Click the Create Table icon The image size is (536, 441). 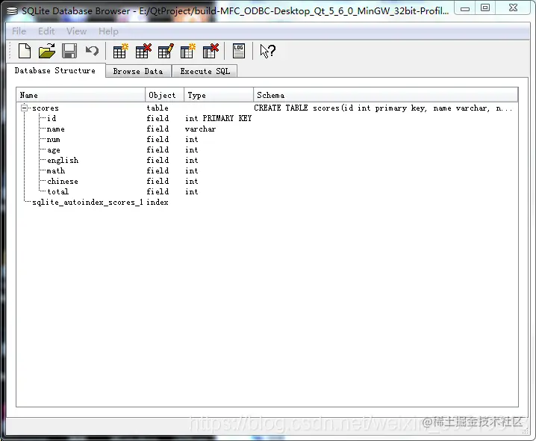click(x=120, y=51)
